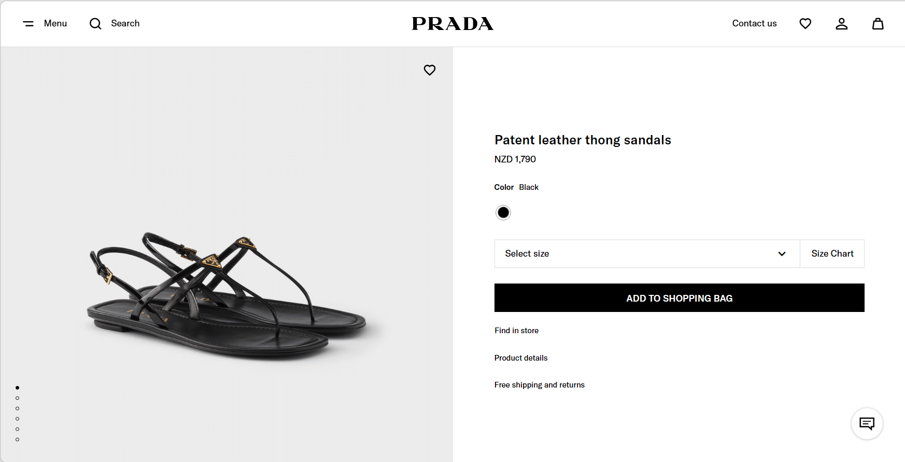Viewport: 905px width, 462px height.
Task: Open the Size Chart
Action: (832, 254)
